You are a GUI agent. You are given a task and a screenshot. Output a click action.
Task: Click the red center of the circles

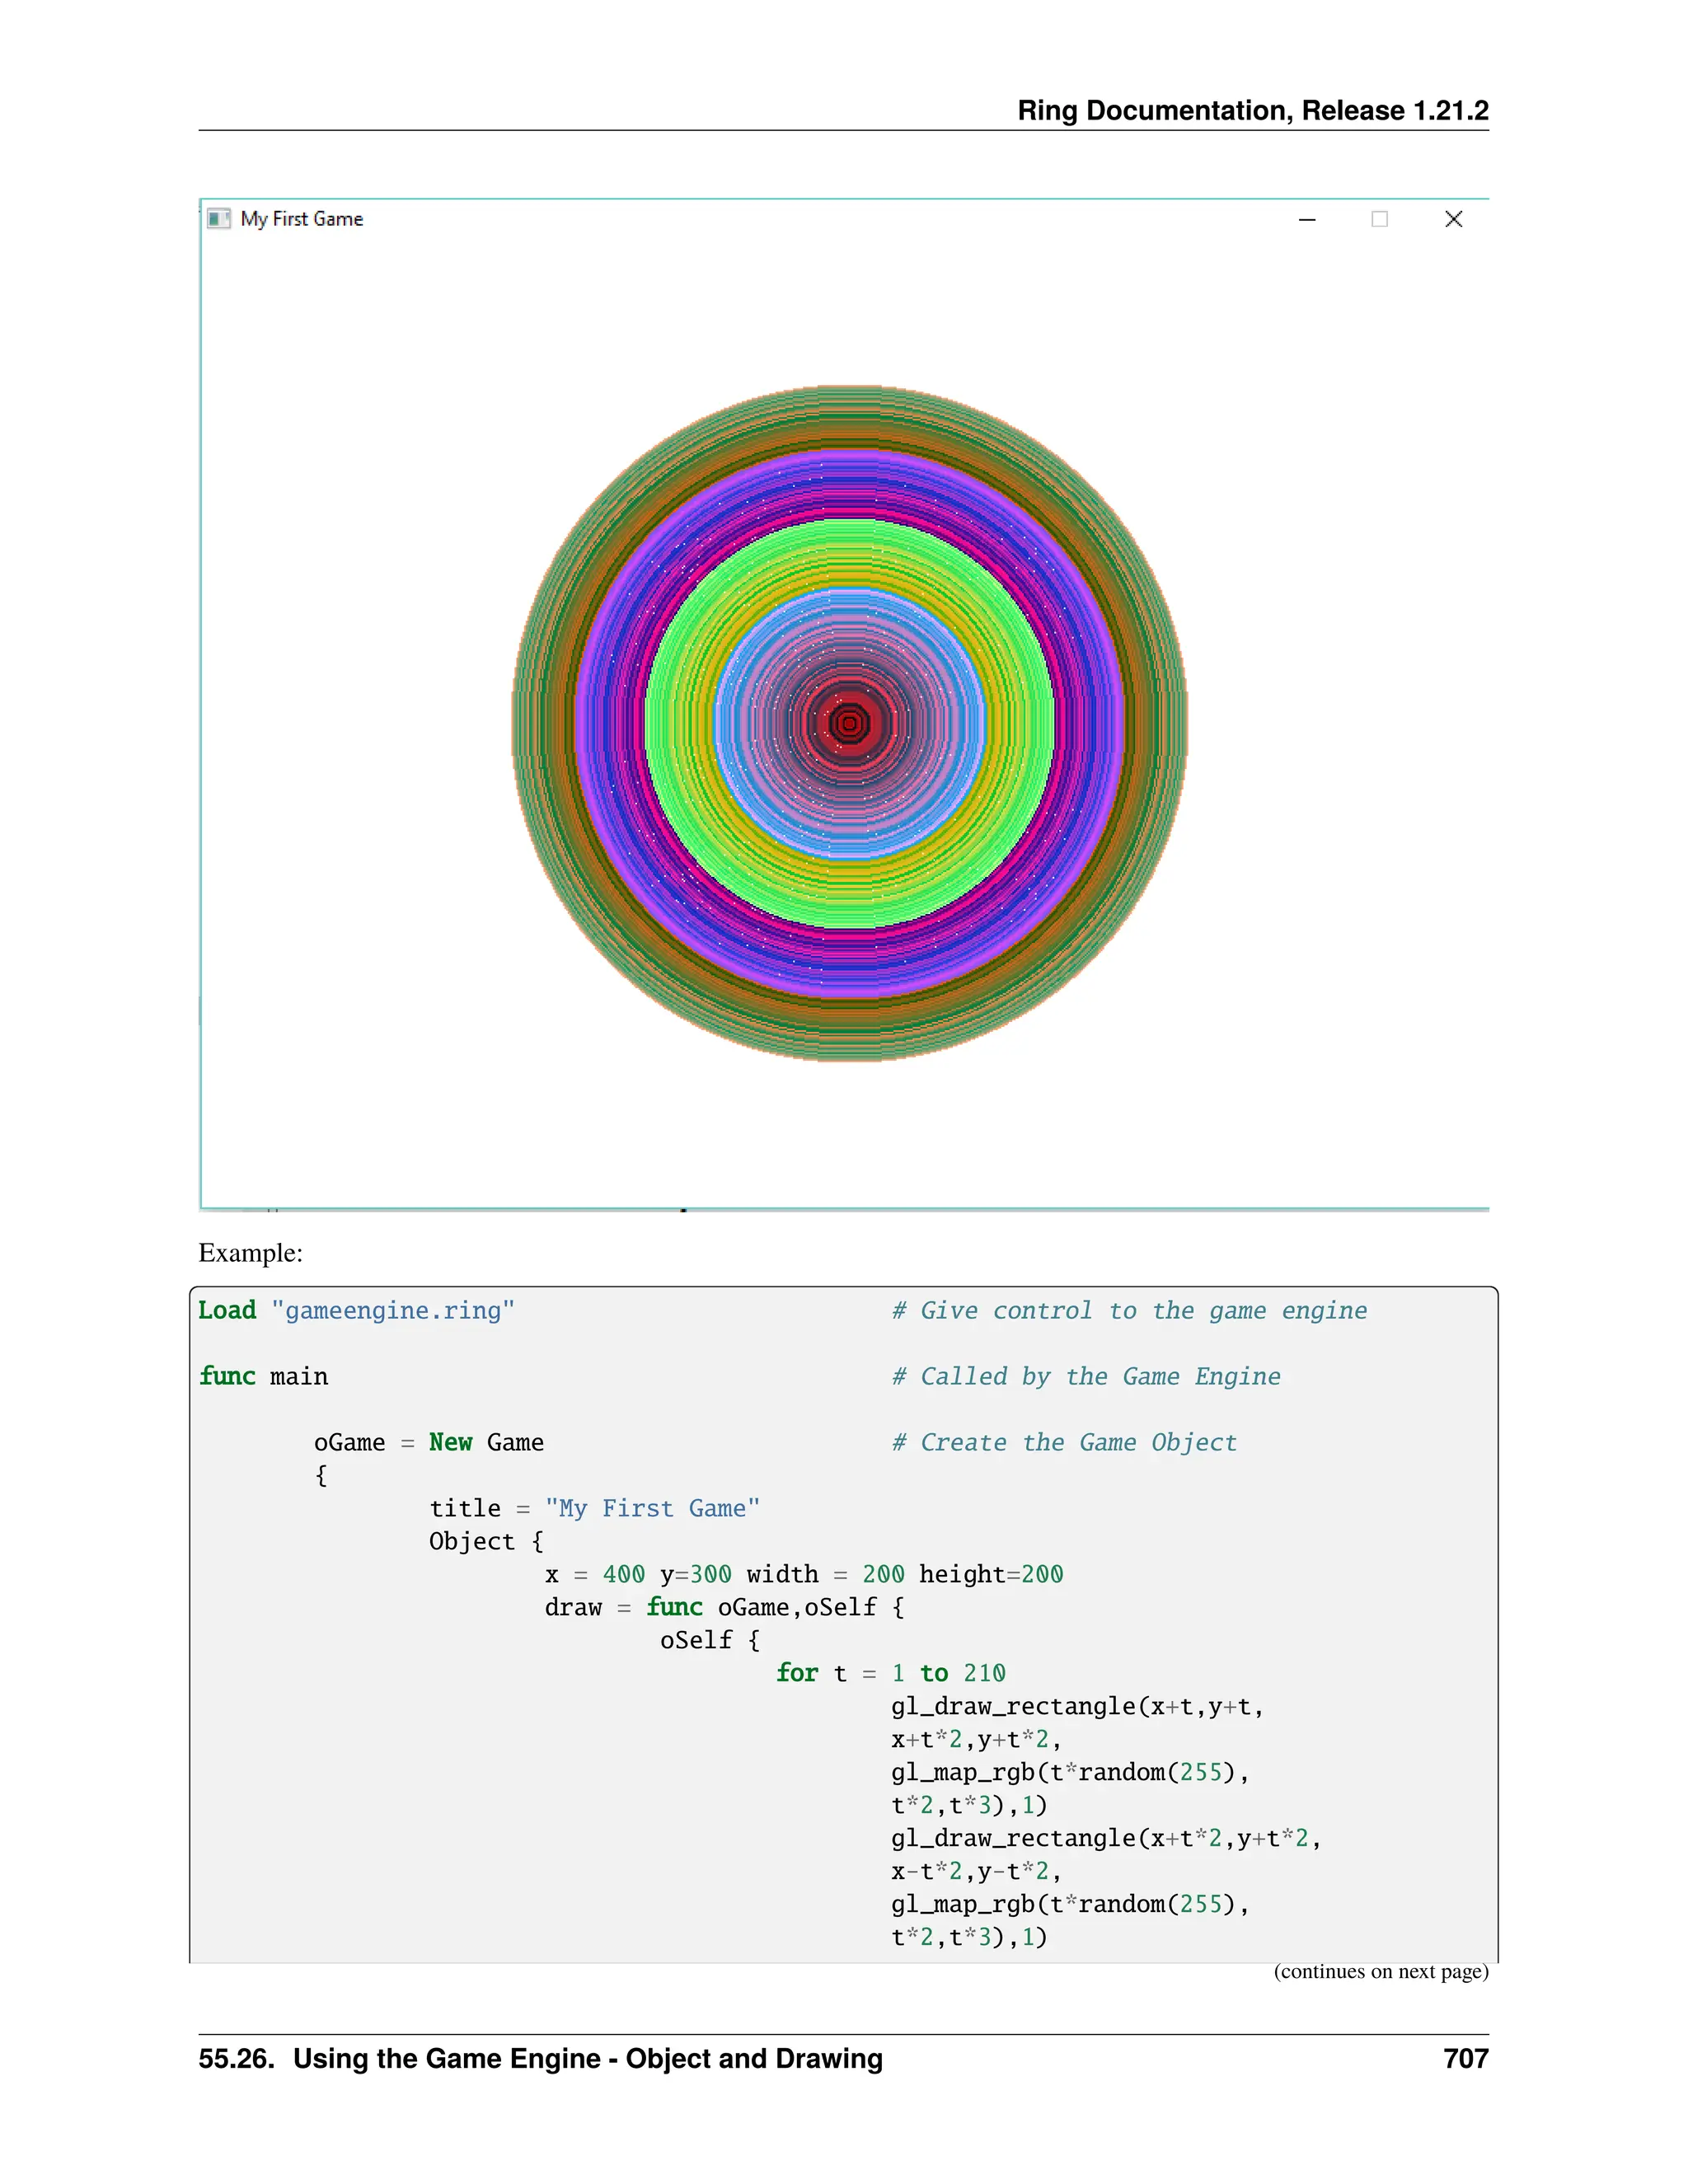click(x=849, y=723)
